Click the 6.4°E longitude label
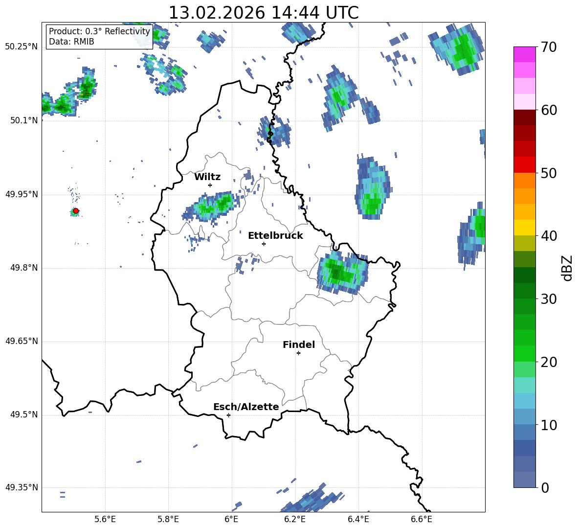Viewport: 579px width, 529px height. [x=358, y=519]
